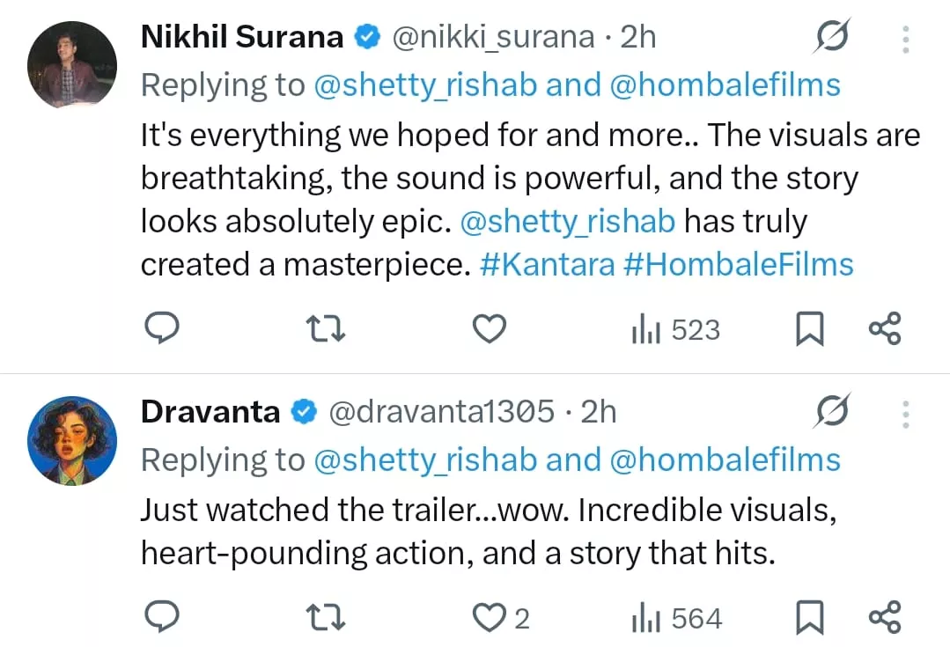950x647 pixels.
Task: Open Dravanta's profile avatar
Action: click(72, 440)
